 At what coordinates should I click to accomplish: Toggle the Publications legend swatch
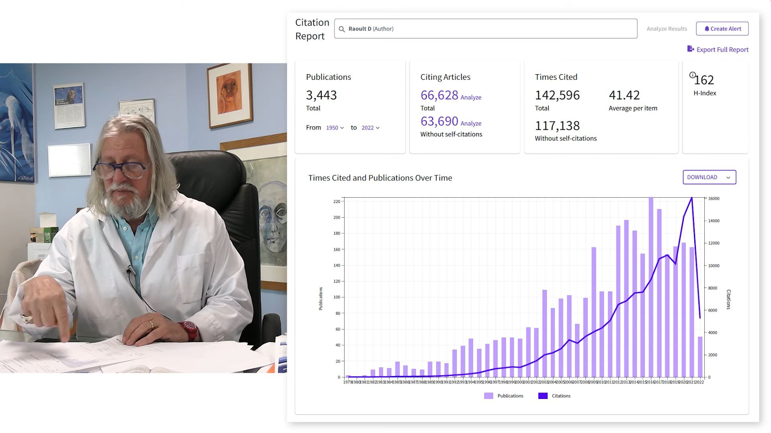pyautogui.click(x=488, y=396)
